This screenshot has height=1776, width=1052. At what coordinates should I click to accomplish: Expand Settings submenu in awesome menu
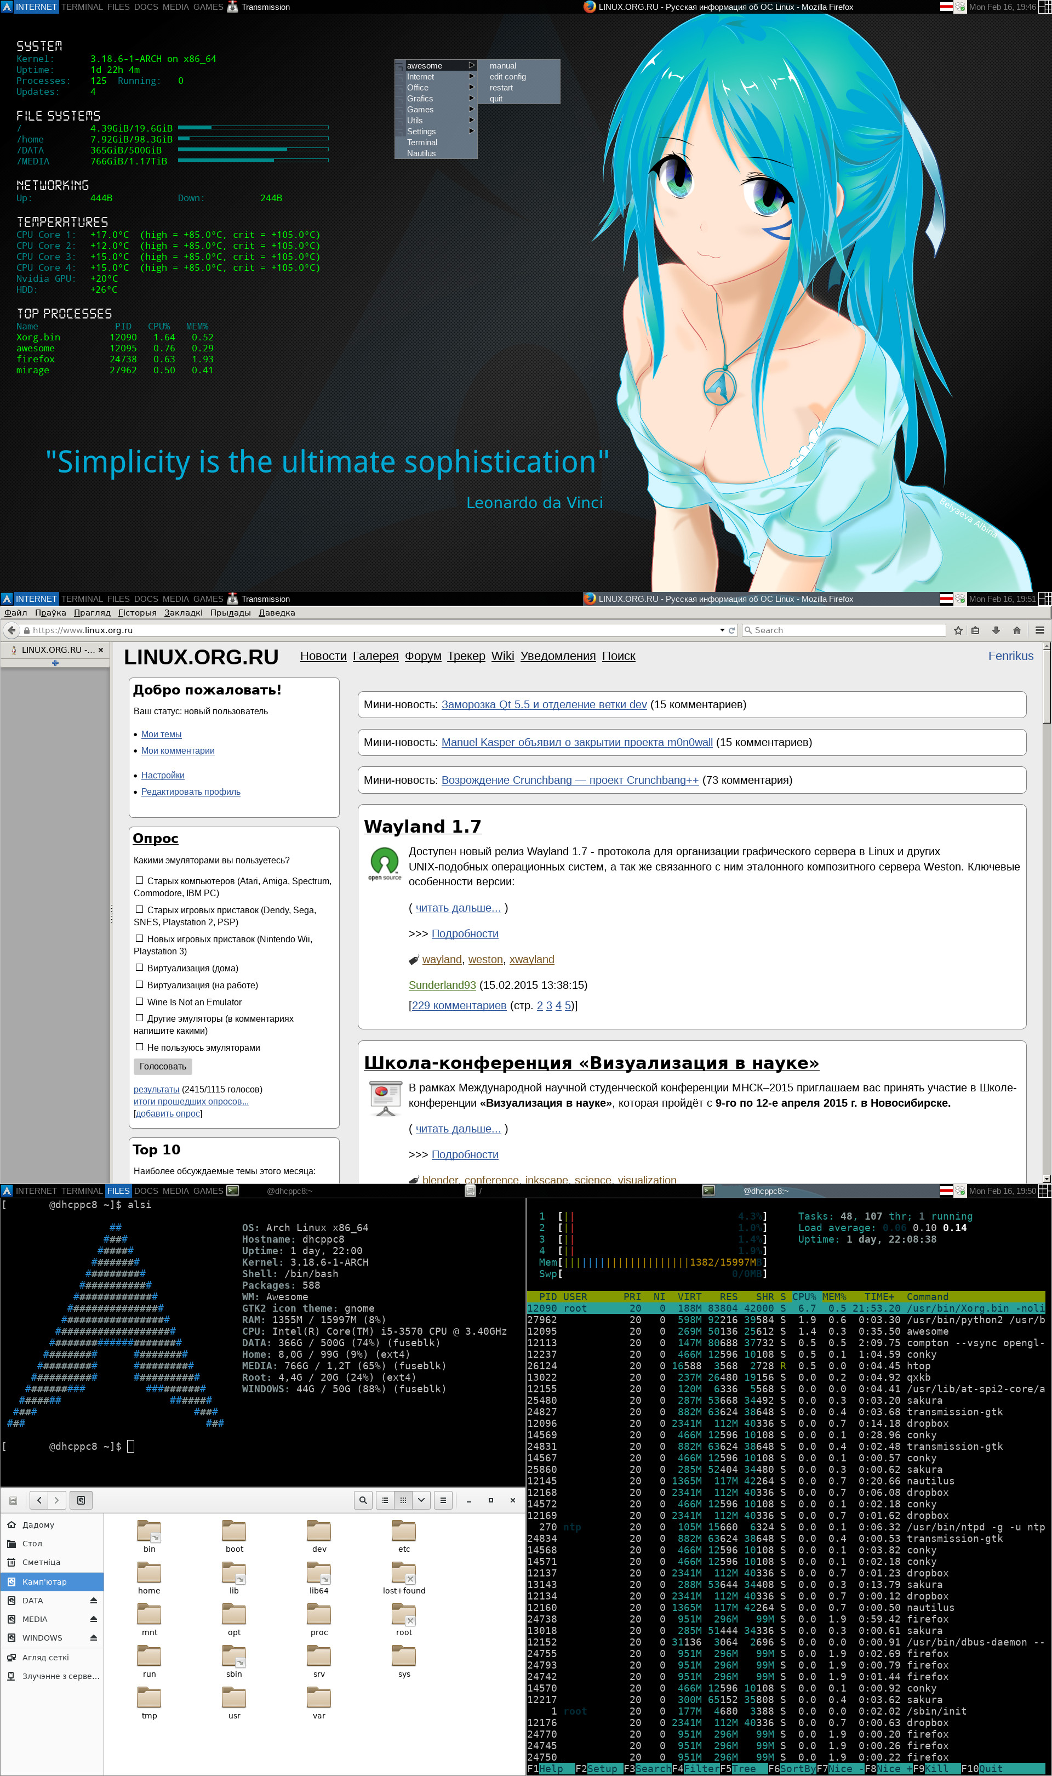pyautogui.click(x=436, y=131)
